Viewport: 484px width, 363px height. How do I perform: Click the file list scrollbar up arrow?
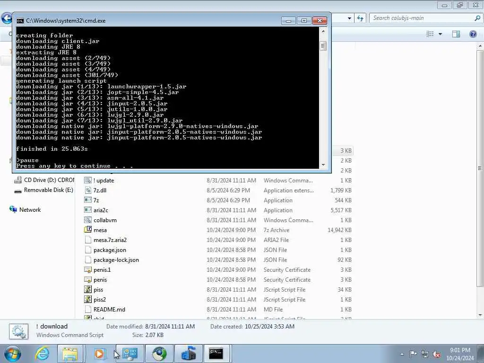(480, 46)
